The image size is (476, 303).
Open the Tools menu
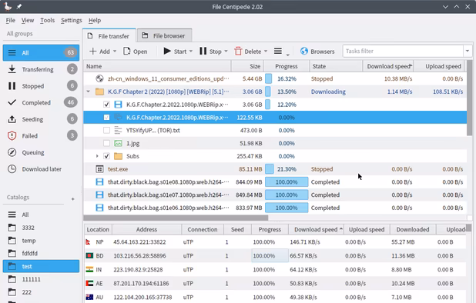(x=47, y=20)
